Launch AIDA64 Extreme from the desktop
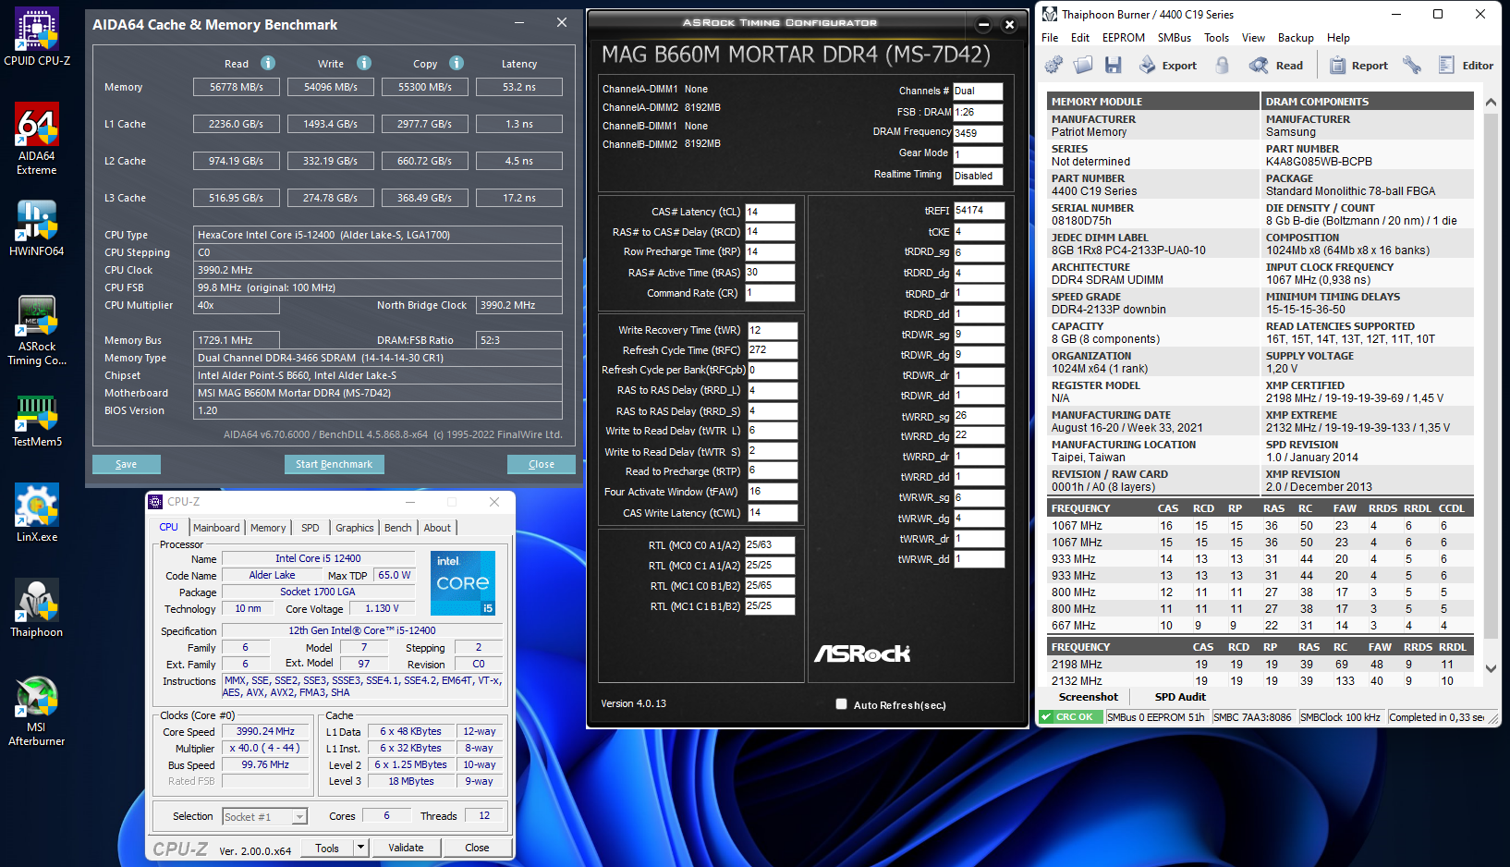This screenshot has width=1510, height=867. pos(37,139)
